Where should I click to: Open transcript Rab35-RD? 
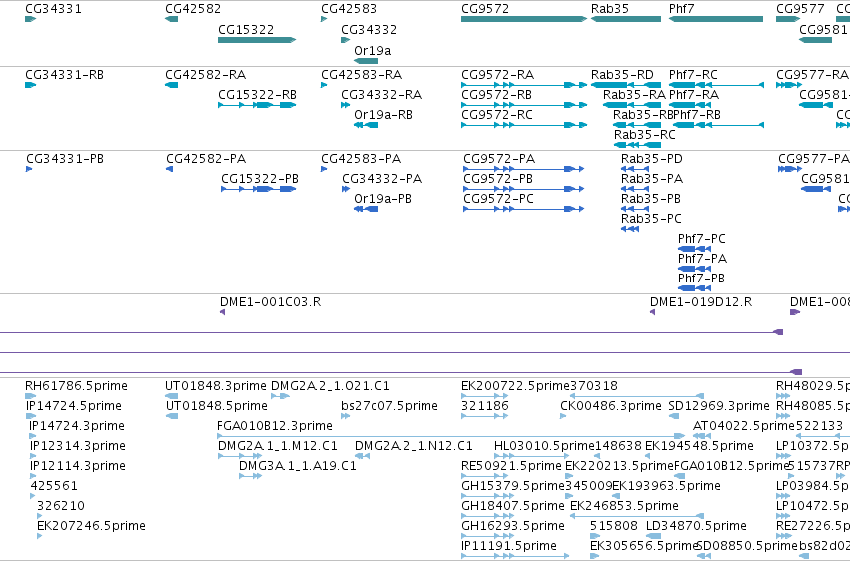coord(622,75)
